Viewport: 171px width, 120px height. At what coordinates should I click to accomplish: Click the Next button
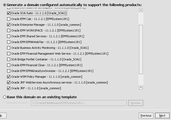162,116
